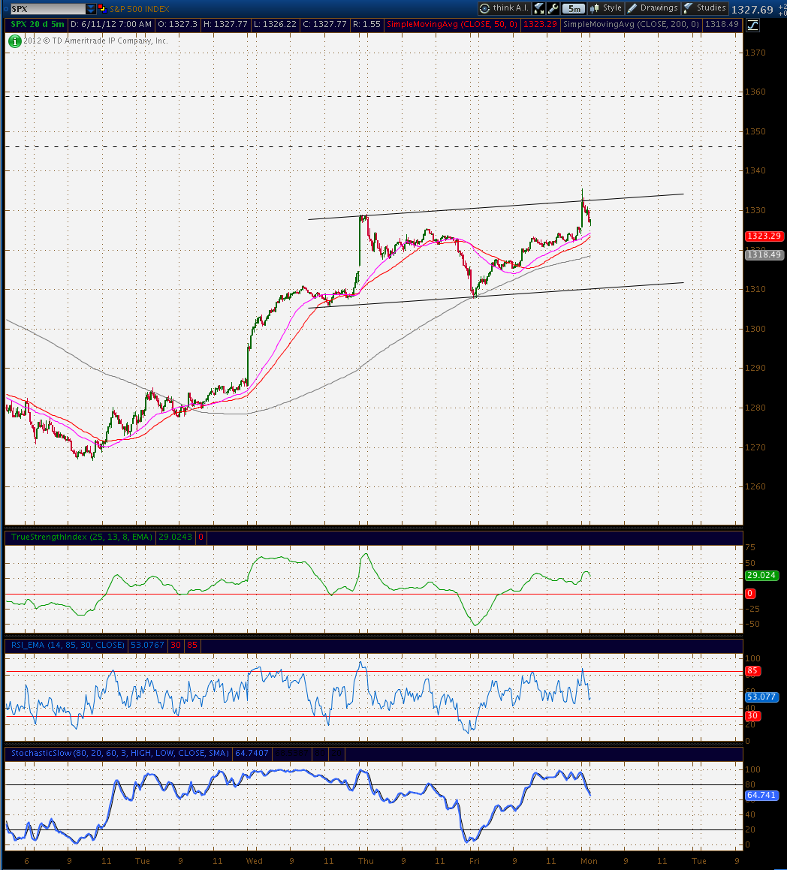Click the L: 1326.22 low value
Viewport: 787px width, 870px height.
(276, 25)
